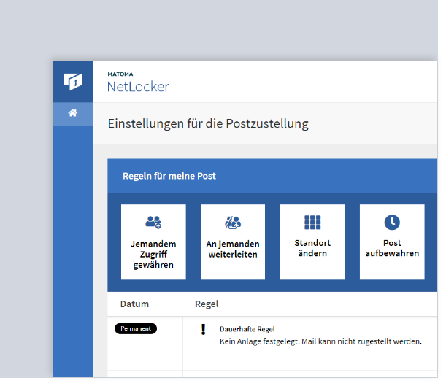This screenshot has height=386, width=446.
Task: Click the forward-to-someone icon
Action: (x=233, y=223)
